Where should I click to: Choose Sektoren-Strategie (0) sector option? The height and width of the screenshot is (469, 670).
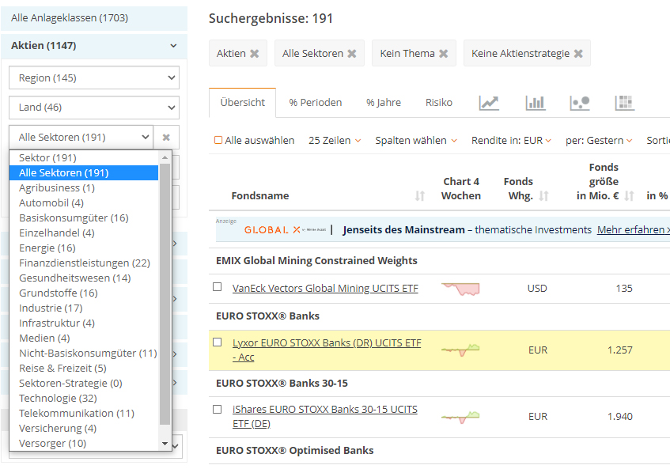pos(84,383)
